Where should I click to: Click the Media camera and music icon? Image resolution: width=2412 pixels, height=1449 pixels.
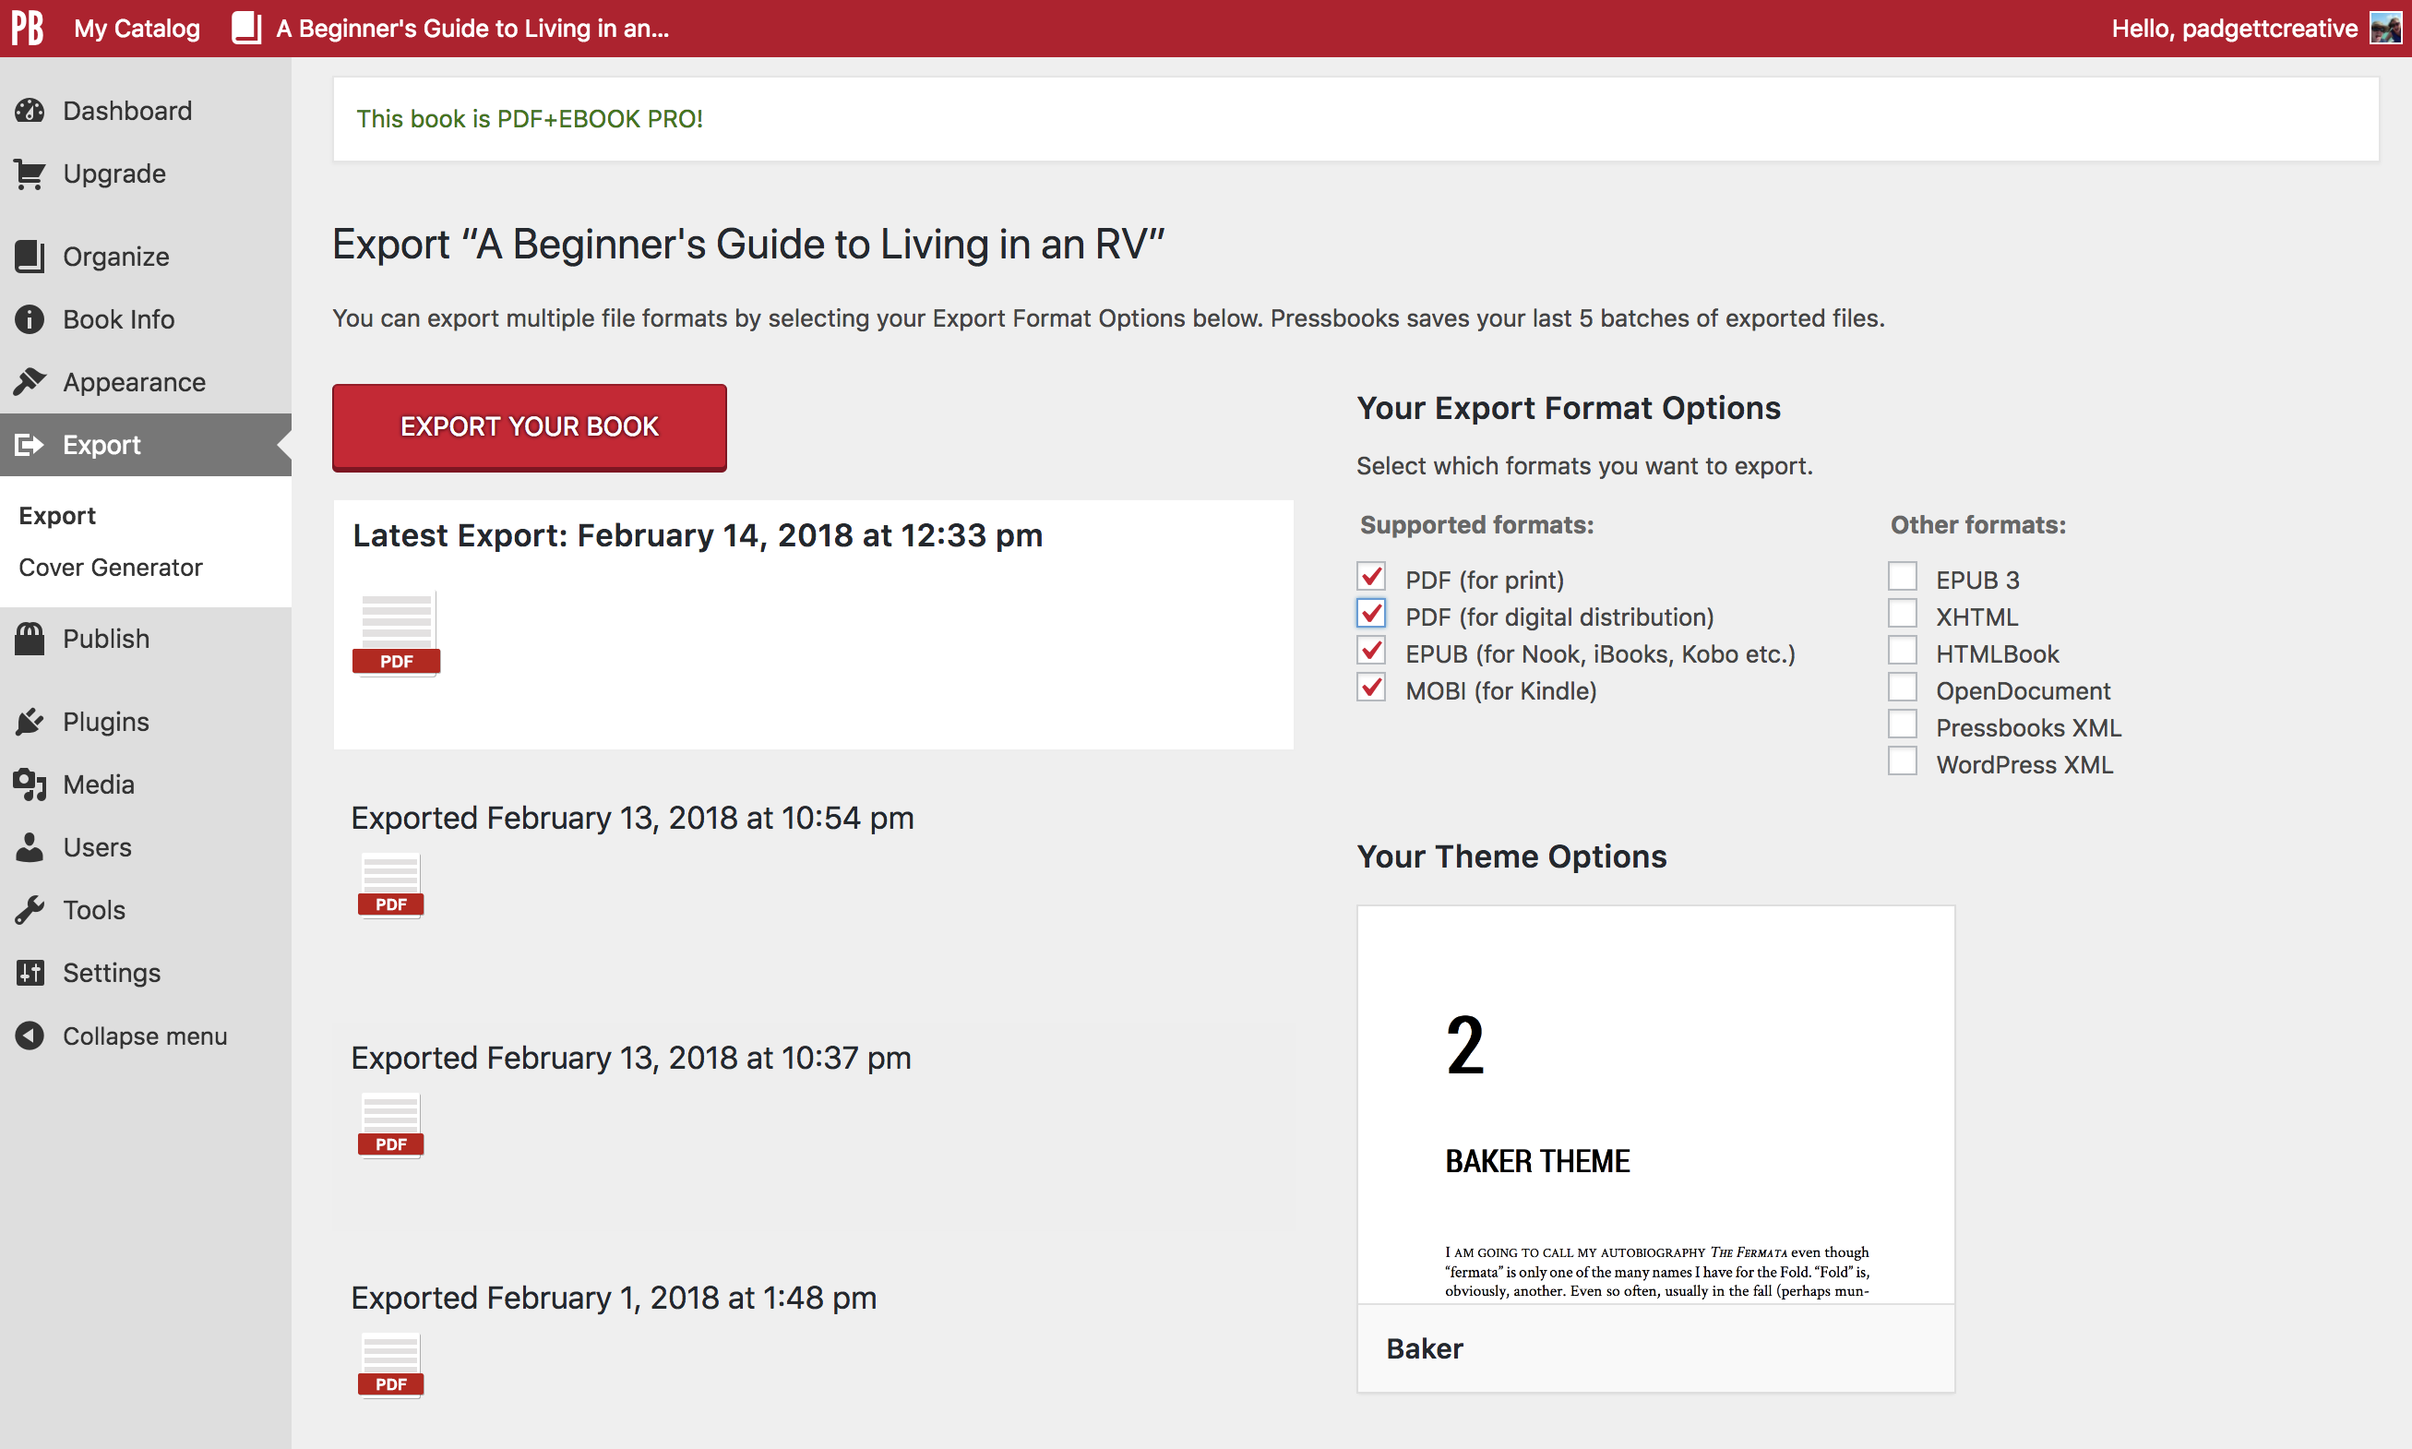point(30,784)
